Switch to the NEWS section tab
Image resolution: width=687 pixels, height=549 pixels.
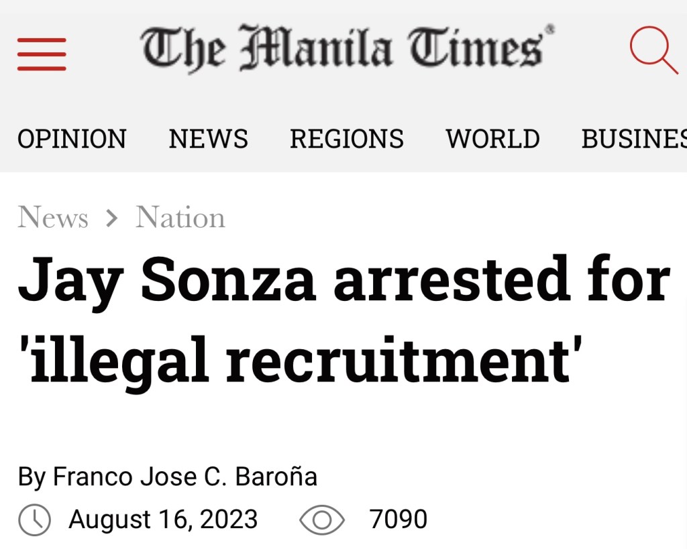point(208,139)
